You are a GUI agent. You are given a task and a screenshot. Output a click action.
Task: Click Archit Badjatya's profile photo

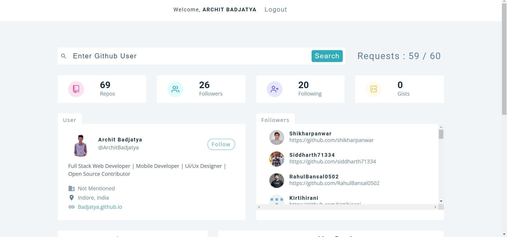(x=81, y=146)
